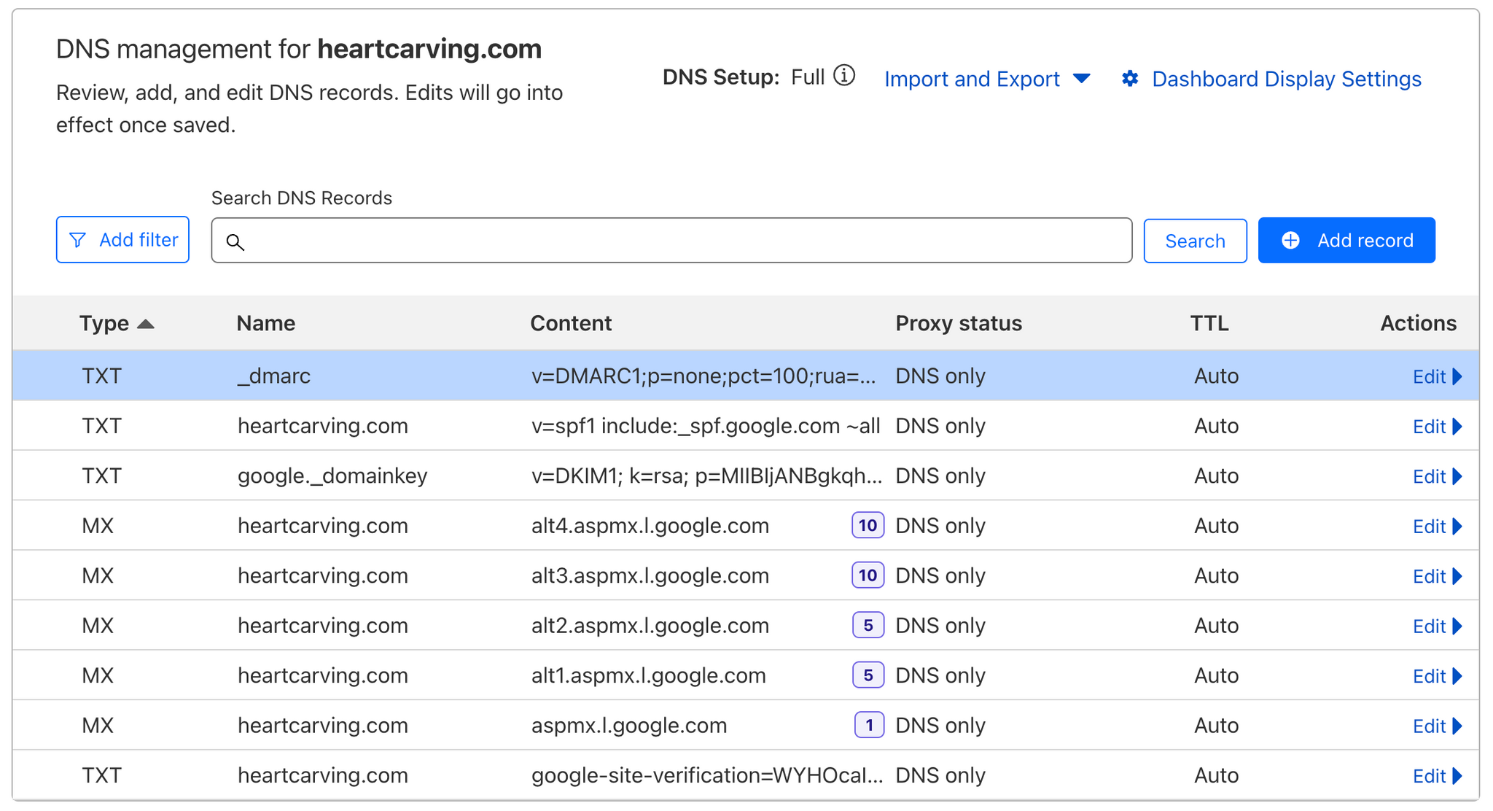Click priority badge 5 on alt2.aspmx.l.google.com

pyautogui.click(x=868, y=625)
